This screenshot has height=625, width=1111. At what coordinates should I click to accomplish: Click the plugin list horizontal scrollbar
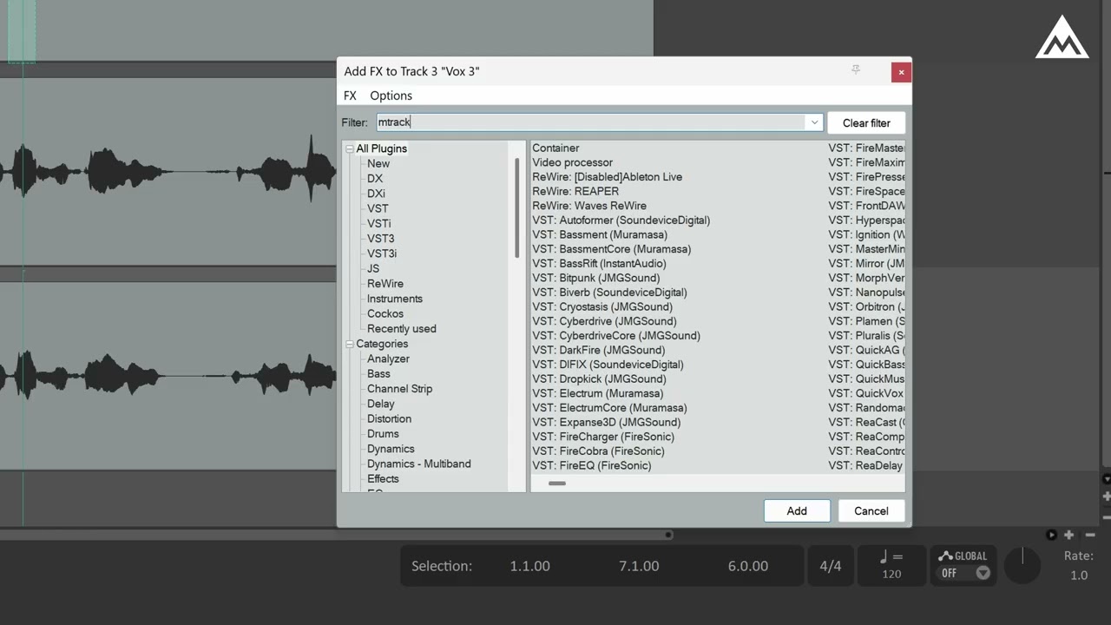click(x=557, y=484)
